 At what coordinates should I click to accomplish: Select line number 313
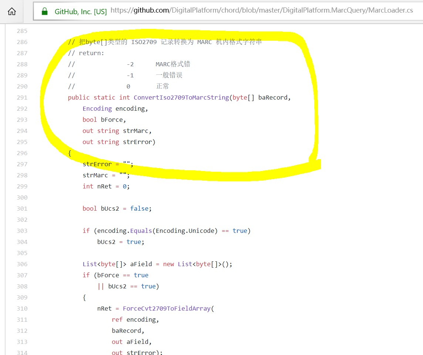click(x=22, y=342)
